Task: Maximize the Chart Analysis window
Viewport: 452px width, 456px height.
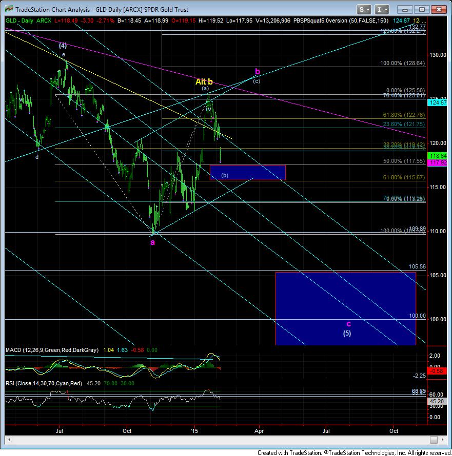Action: point(421,10)
